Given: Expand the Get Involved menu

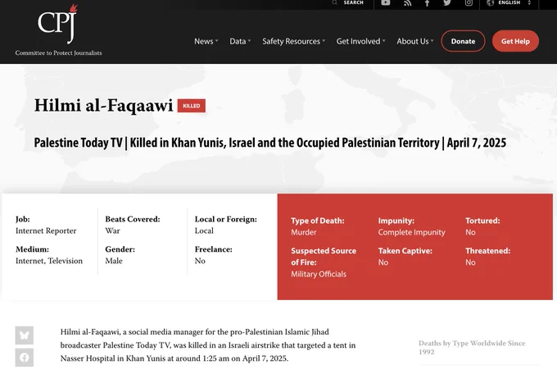Looking at the screenshot, I should tap(360, 41).
